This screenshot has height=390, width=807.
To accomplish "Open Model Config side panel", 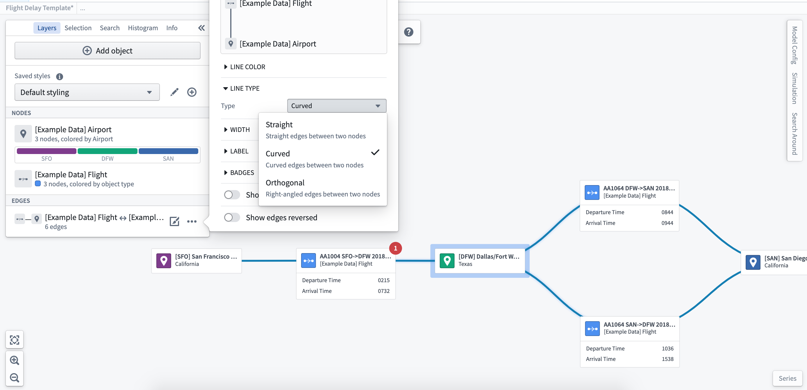I will [x=794, y=45].
